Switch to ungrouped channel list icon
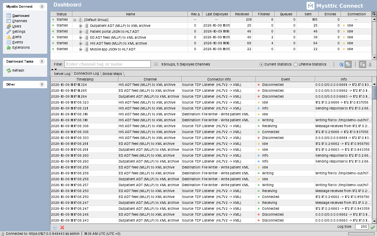The image size is (377, 236). (370, 64)
